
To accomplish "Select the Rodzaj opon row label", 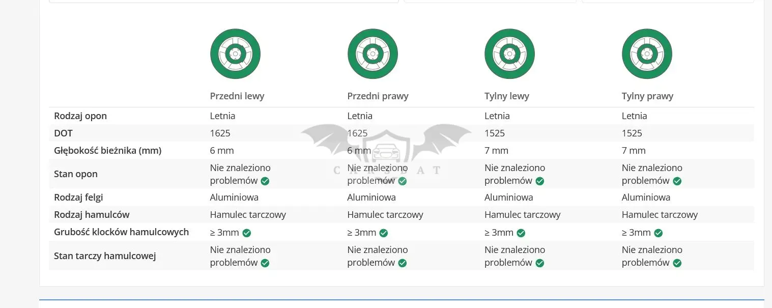I will click(80, 116).
